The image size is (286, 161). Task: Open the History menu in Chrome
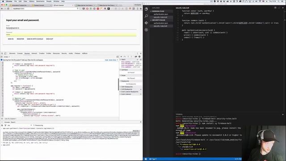tap(32, 1)
